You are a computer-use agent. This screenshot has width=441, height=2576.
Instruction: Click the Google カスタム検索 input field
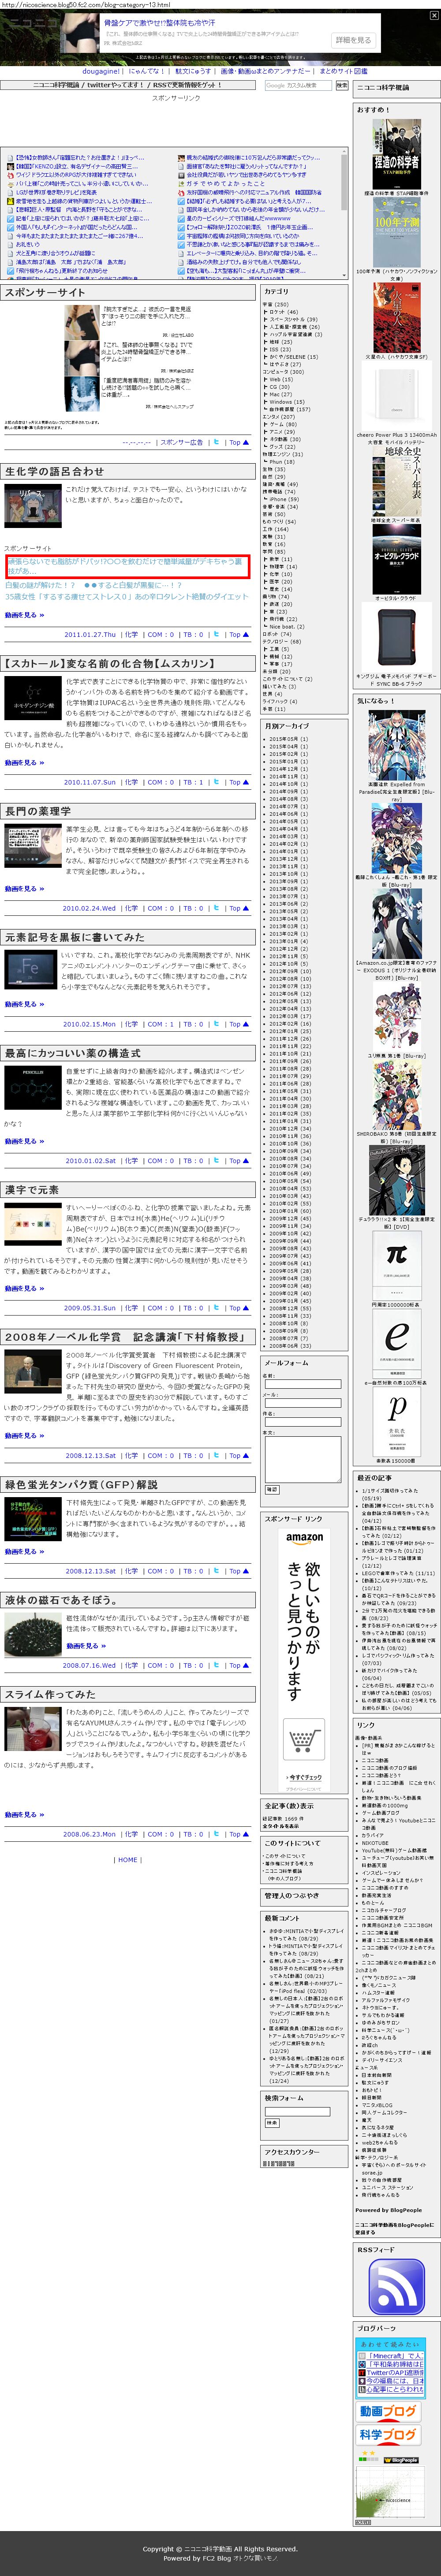point(298,86)
